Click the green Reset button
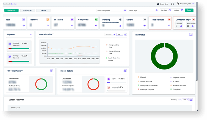The width and height of the screenshot is (207, 120). pyautogui.click(x=189, y=10)
